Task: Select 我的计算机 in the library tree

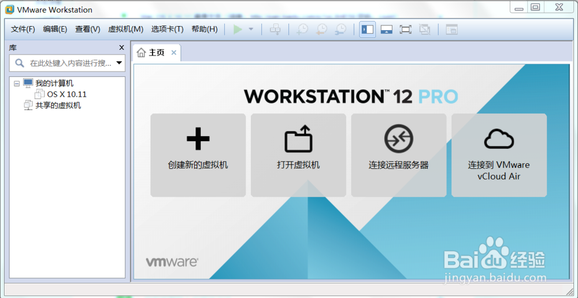Action: click(54, 83)
